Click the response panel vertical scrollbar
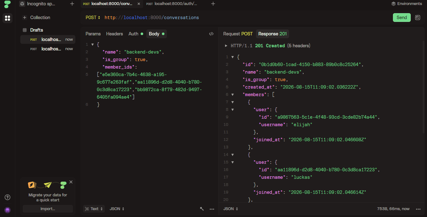This screenshot has height=217, width=427. [424, 87]
